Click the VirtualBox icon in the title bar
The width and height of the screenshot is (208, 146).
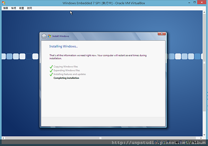pos(3,3)
